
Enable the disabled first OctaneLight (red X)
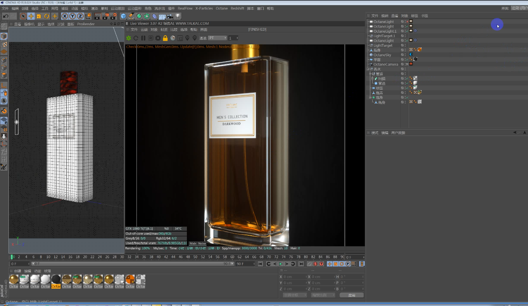tap(407, 22)
